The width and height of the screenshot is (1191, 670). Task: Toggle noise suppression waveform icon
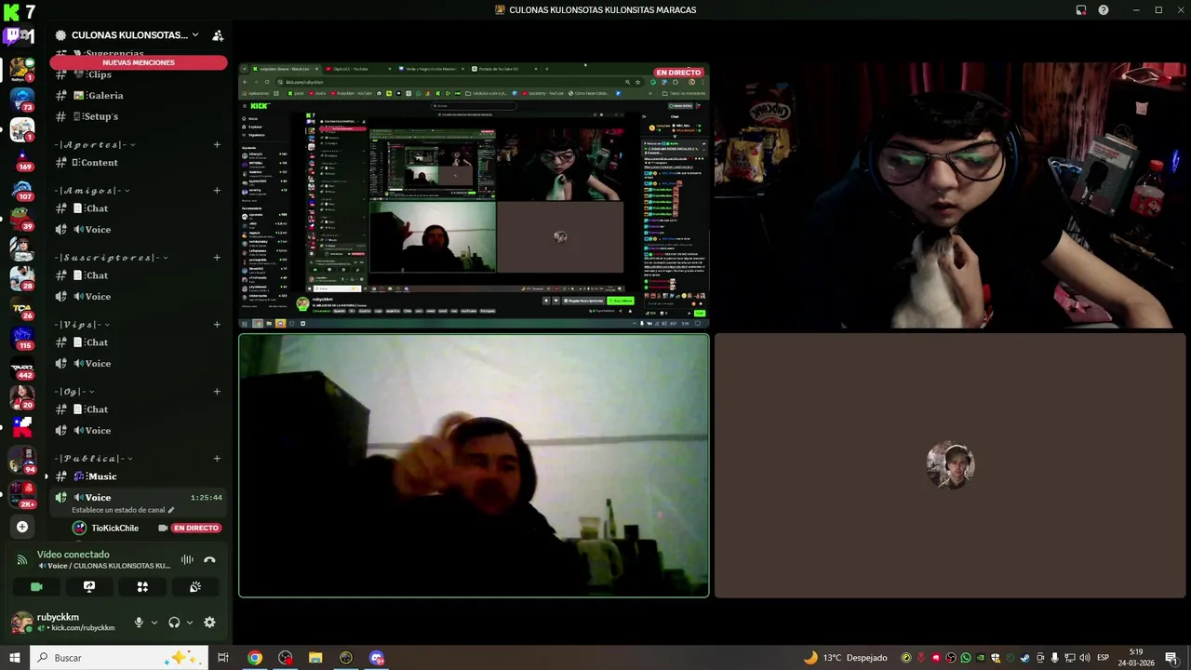pos(187,559)
